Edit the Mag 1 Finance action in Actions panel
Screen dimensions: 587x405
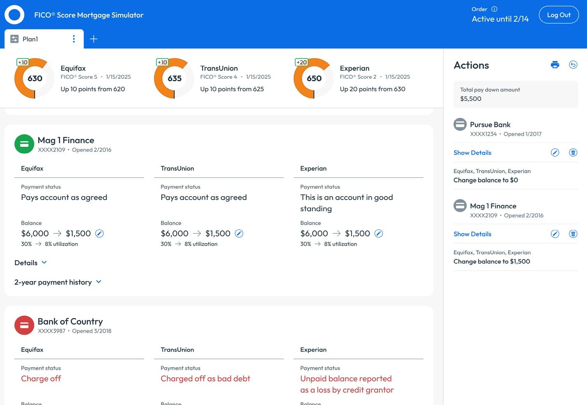point(555,234)
